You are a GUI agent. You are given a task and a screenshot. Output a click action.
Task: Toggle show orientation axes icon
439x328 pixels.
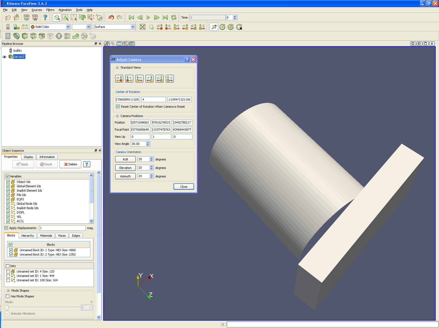[214, 27]
